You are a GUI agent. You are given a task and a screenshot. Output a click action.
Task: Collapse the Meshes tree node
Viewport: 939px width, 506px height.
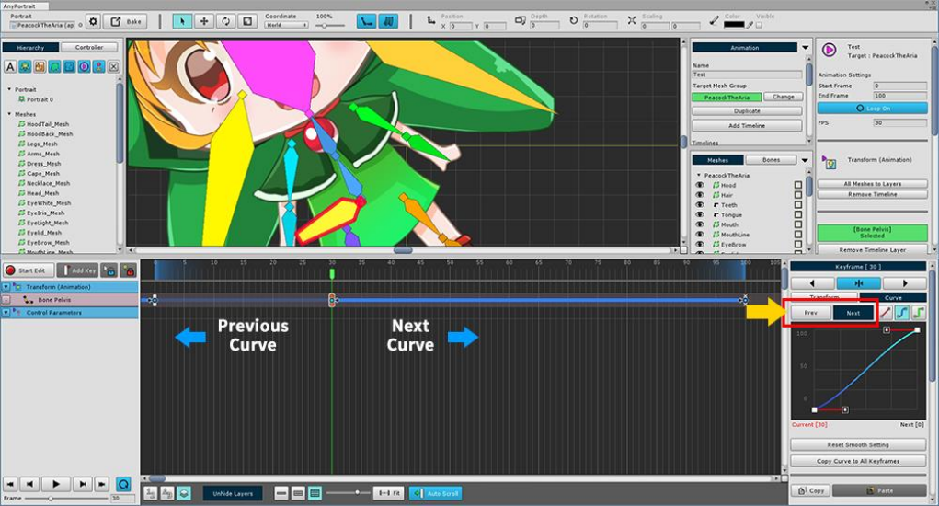point(9,114)
